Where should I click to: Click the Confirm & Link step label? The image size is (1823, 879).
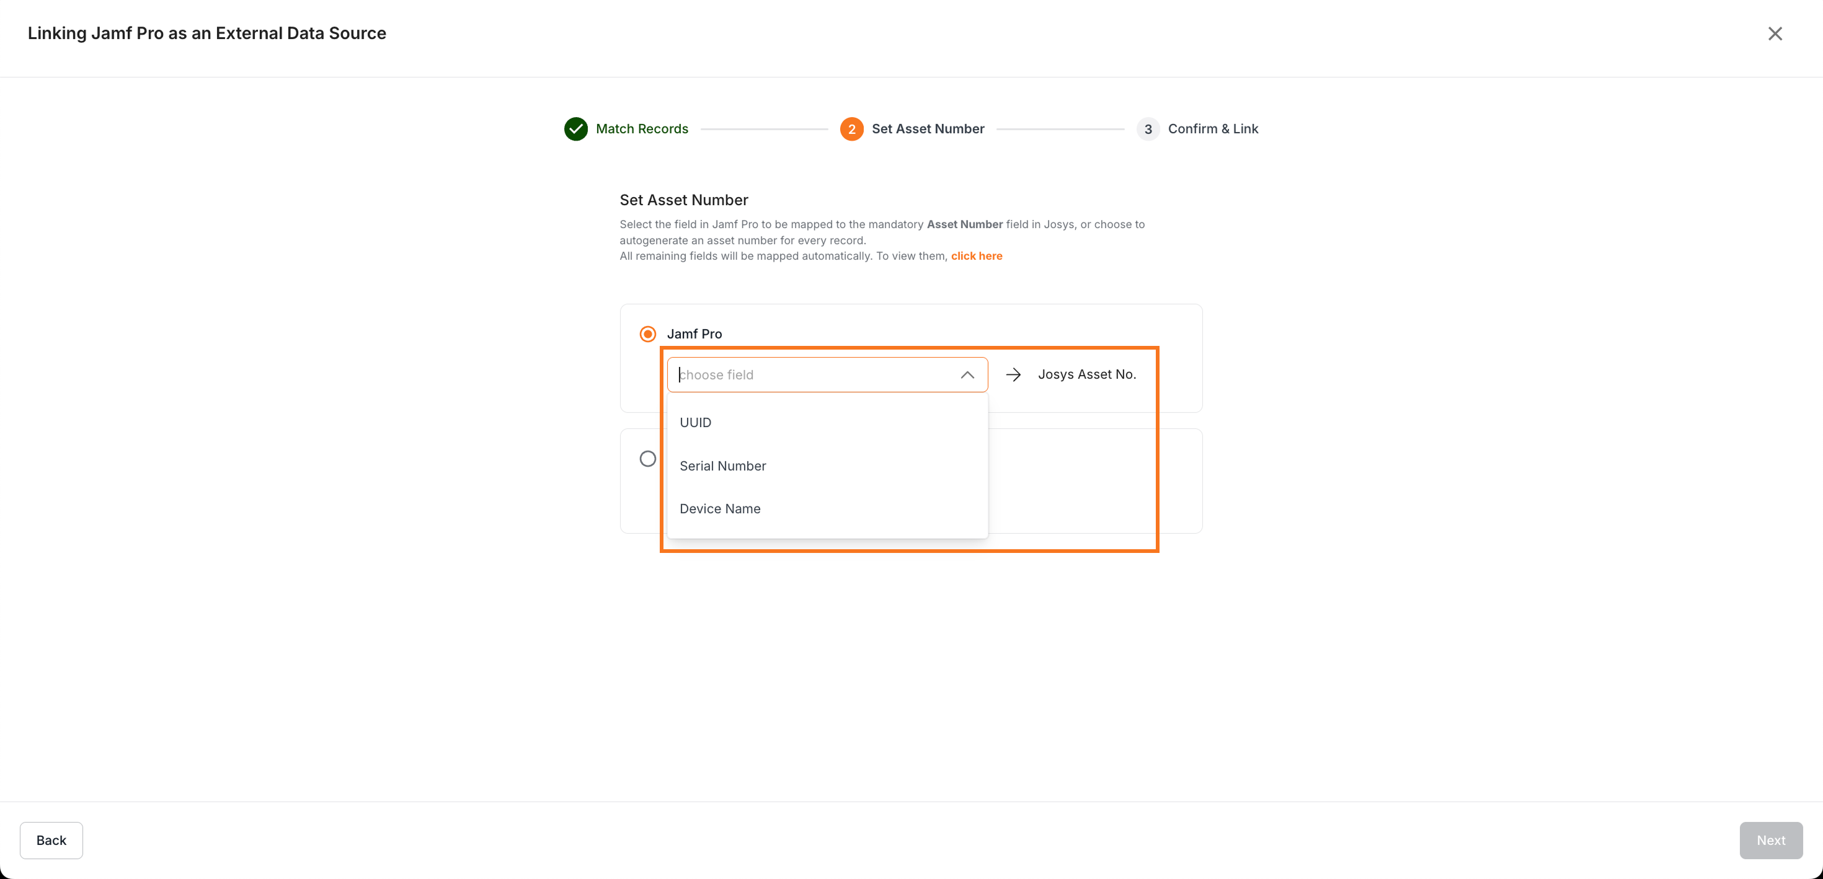(x=1212, y=129)
